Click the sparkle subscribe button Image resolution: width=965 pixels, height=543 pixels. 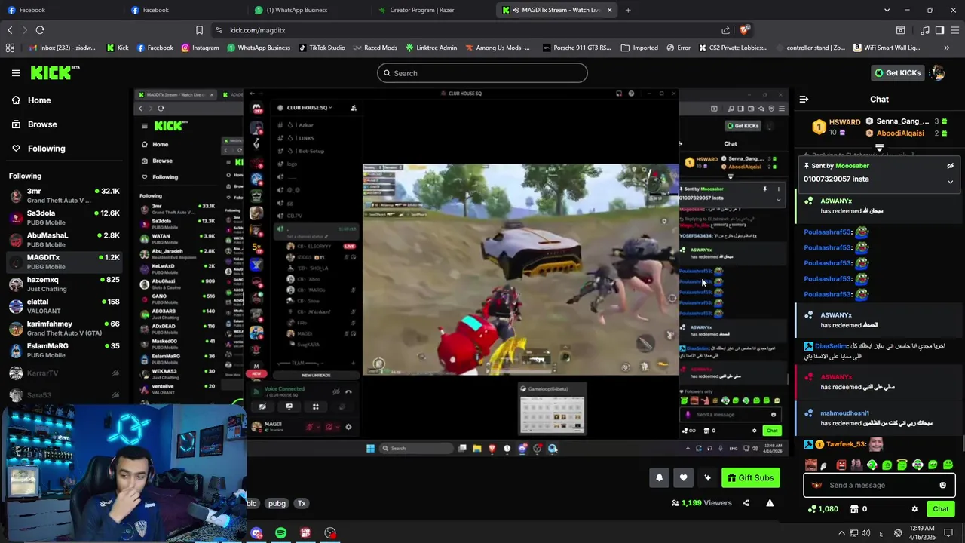click(707, 477)
